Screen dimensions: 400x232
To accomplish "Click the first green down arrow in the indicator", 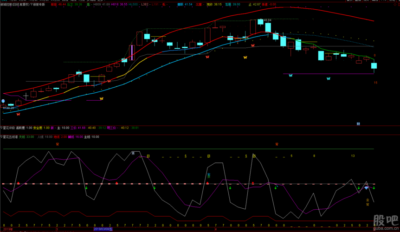I will point(86,188).
